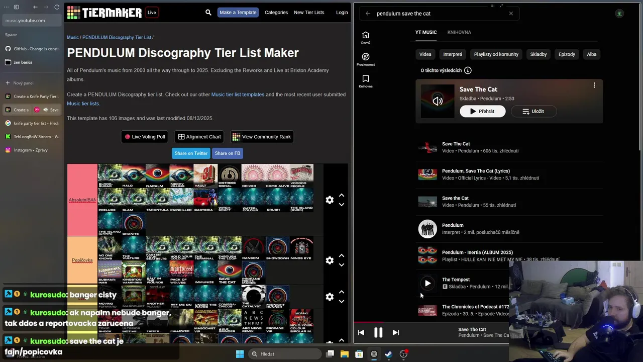Open three-dot menu on Save The Cat card

click(x=594, y=85)
